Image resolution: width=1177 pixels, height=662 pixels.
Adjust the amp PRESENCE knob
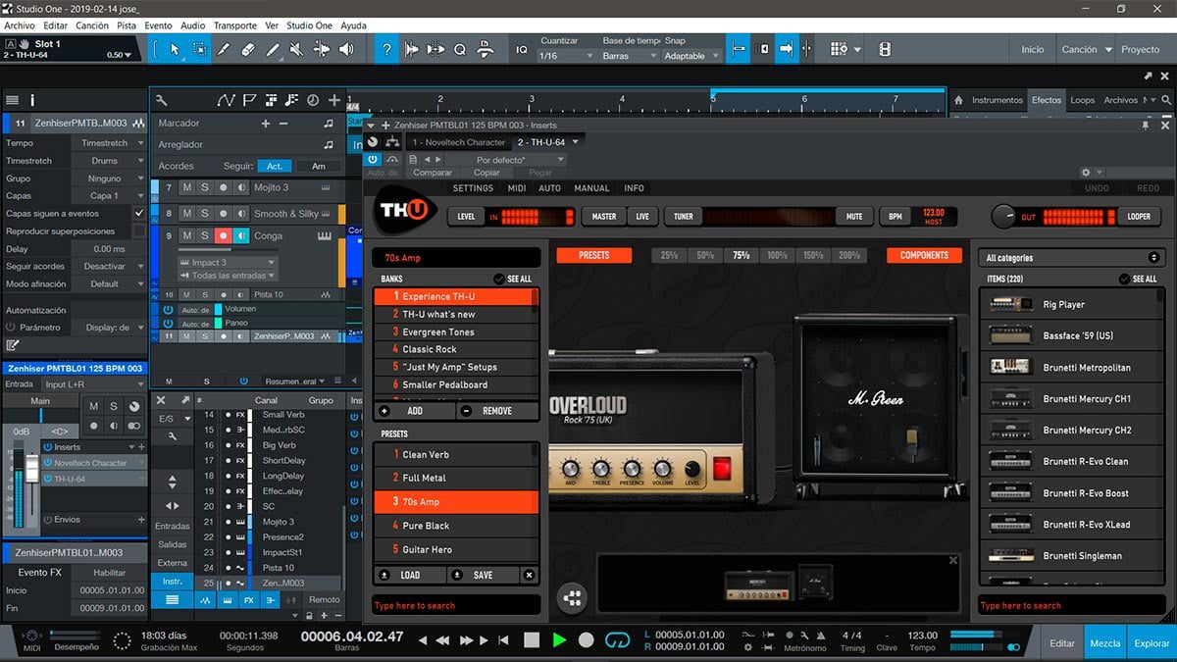coord(632,469)
